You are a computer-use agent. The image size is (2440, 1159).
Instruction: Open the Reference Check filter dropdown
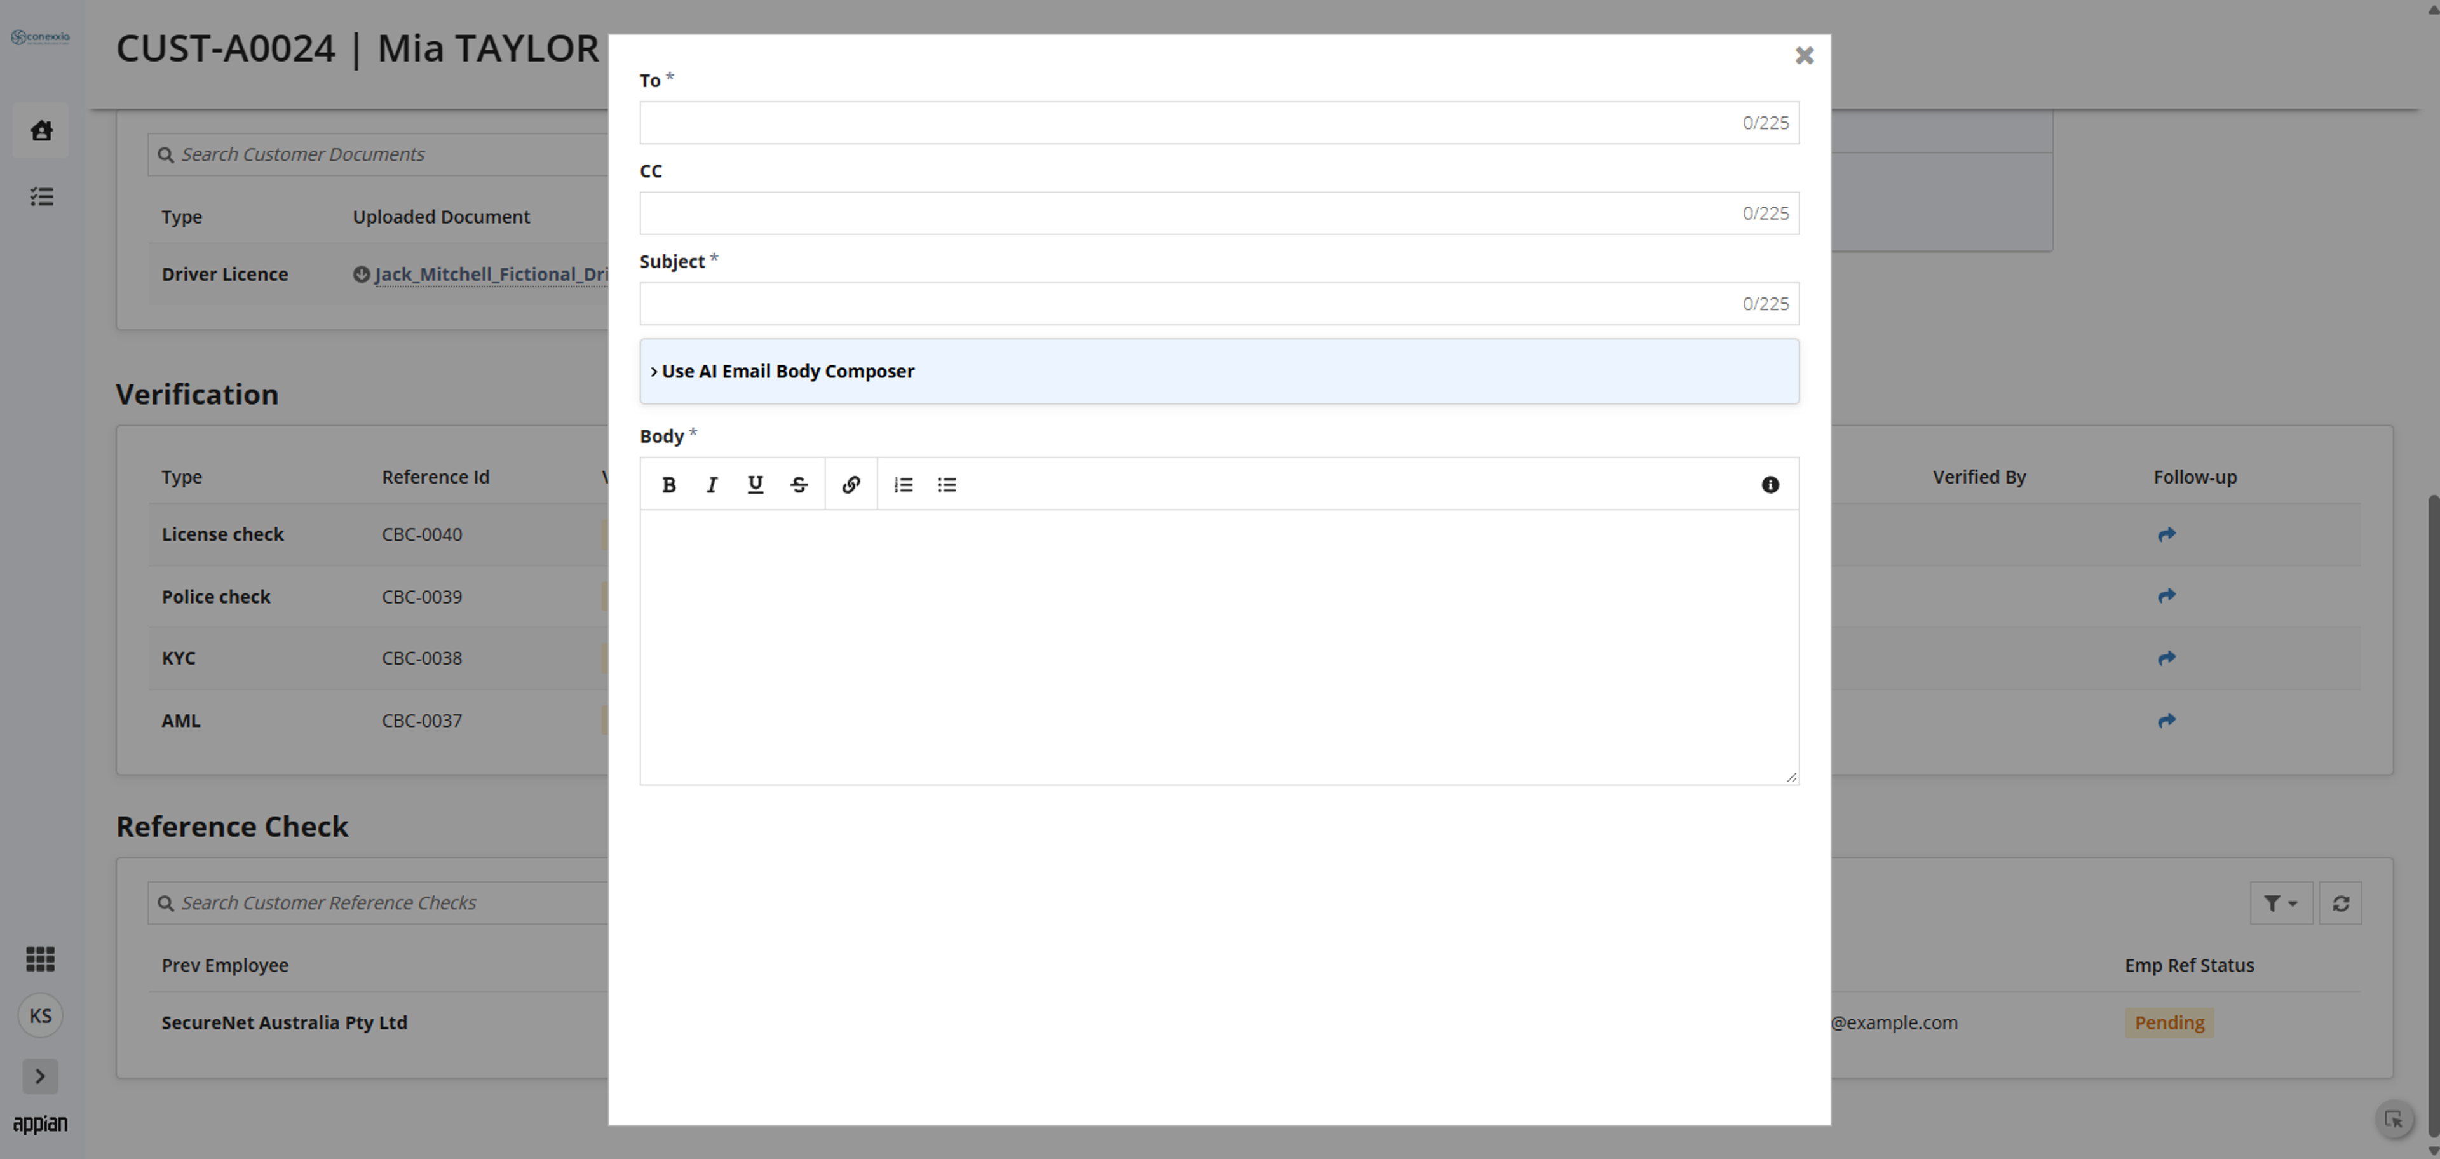tap(2281, 904)
